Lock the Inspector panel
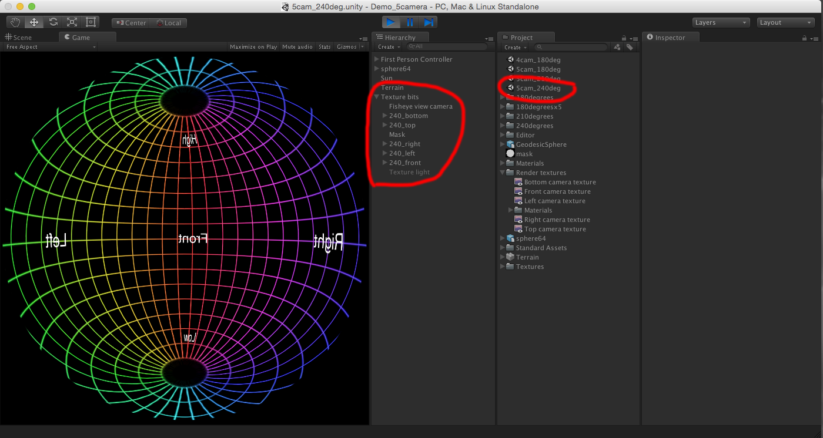The width and height of the screenshot is (823, 438). pyautogui.click(x=804, y=38)
